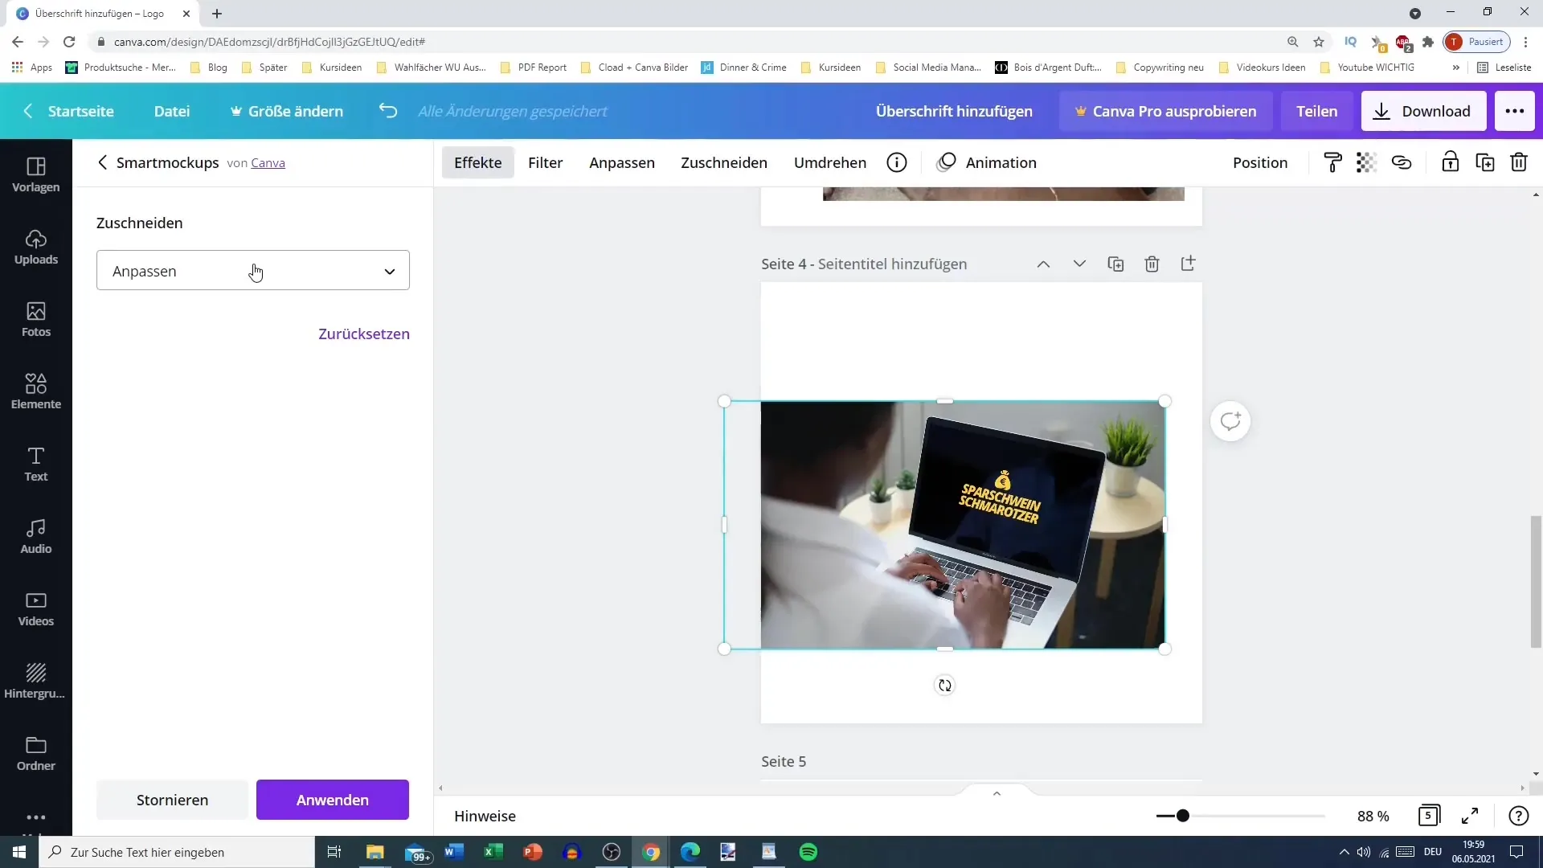Image resolution: width=1543 pixels, height=868 pixels.
Task: Click the link/chain icon in toolbar
Action: pos(1401,162)
